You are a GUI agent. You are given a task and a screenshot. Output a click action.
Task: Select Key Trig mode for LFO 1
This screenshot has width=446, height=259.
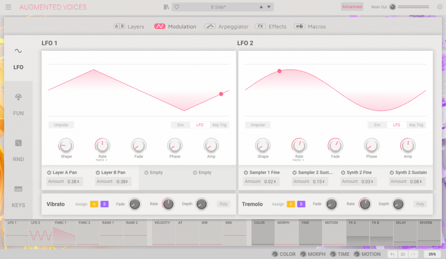pyautogui.click(x=219, y=125)
